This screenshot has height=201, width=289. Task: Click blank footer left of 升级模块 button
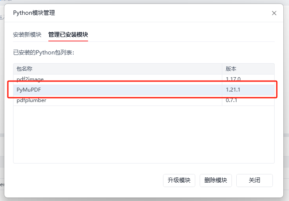[x=87, y=180]
